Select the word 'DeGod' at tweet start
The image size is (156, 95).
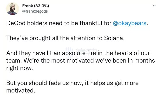click(16, 23)
